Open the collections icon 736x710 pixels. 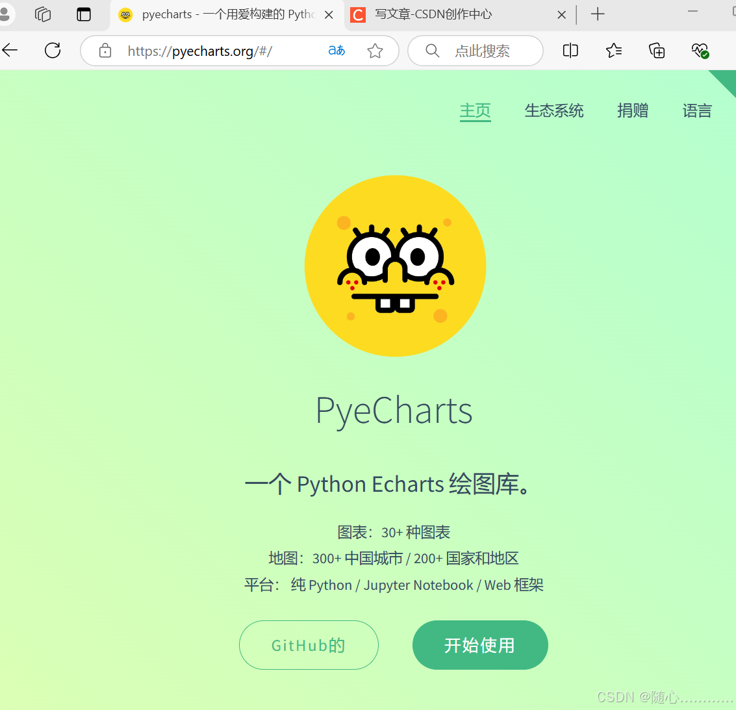click(657, 50)
